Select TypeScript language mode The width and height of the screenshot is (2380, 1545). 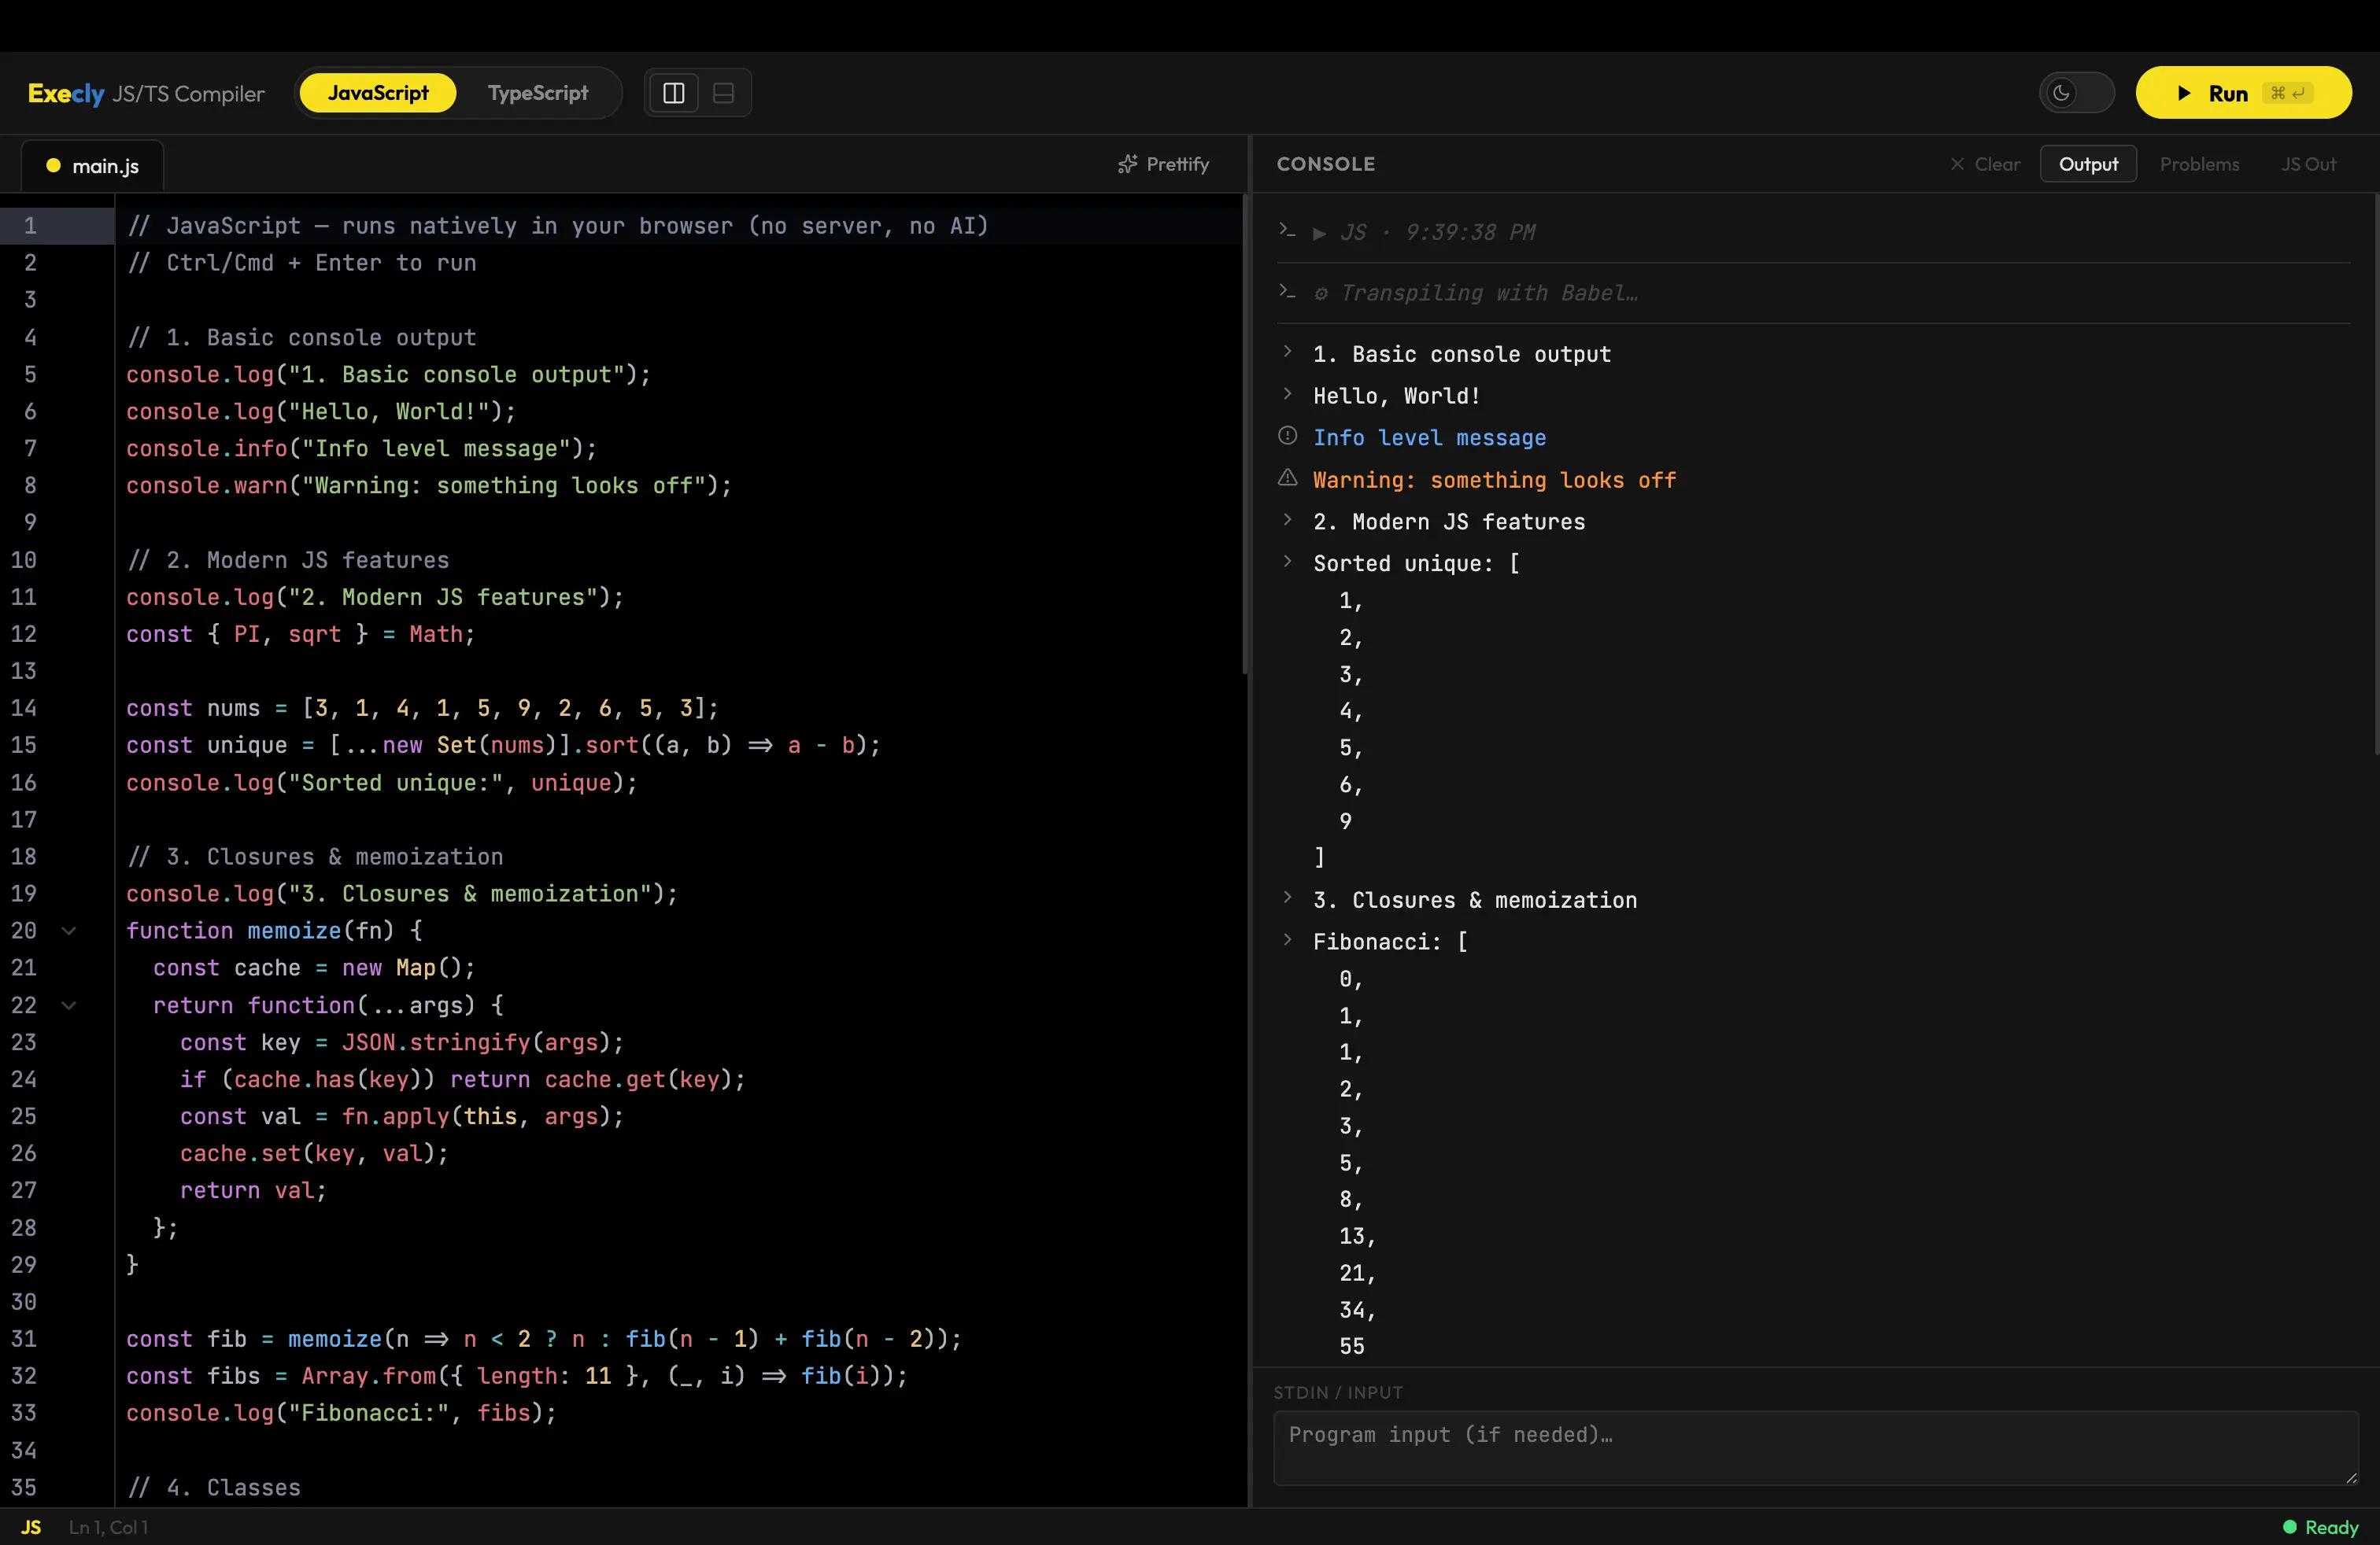coord(538,93)
